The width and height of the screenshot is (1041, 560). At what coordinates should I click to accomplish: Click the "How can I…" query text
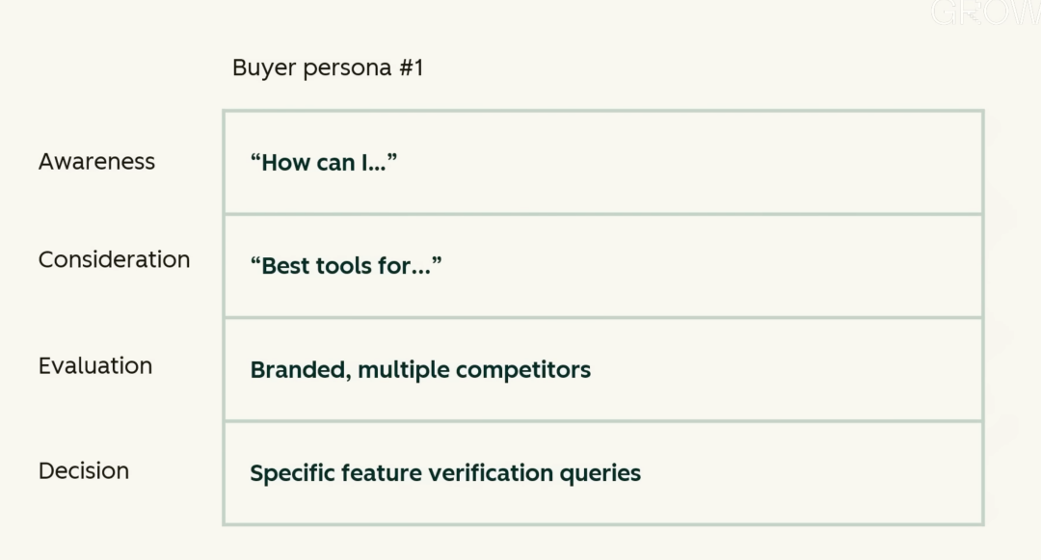point(324,163)
